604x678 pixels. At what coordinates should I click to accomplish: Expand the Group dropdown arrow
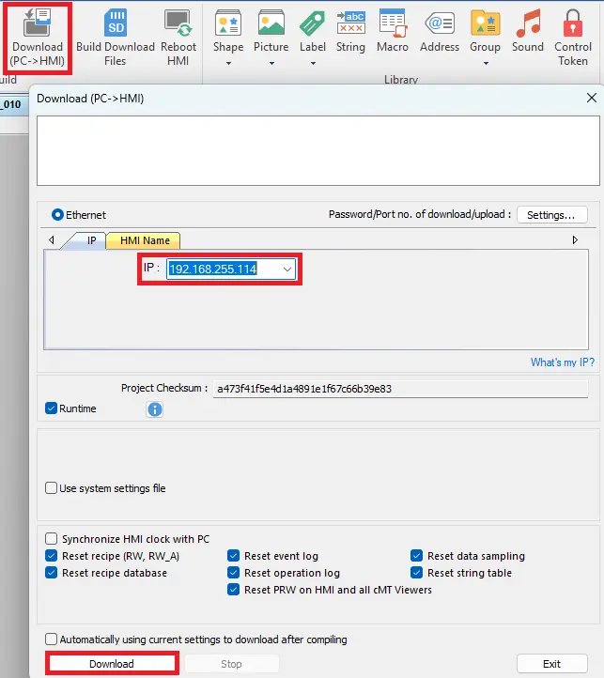coord(486,64)
